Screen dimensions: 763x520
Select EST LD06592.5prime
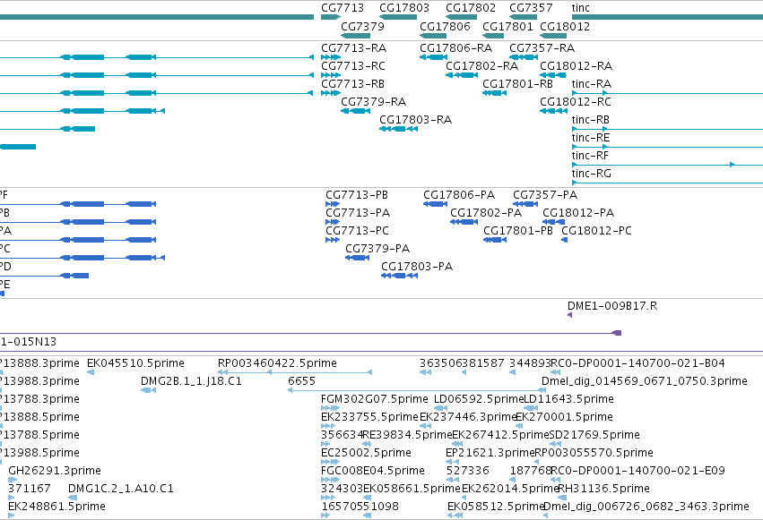click(x=440, y=408)
